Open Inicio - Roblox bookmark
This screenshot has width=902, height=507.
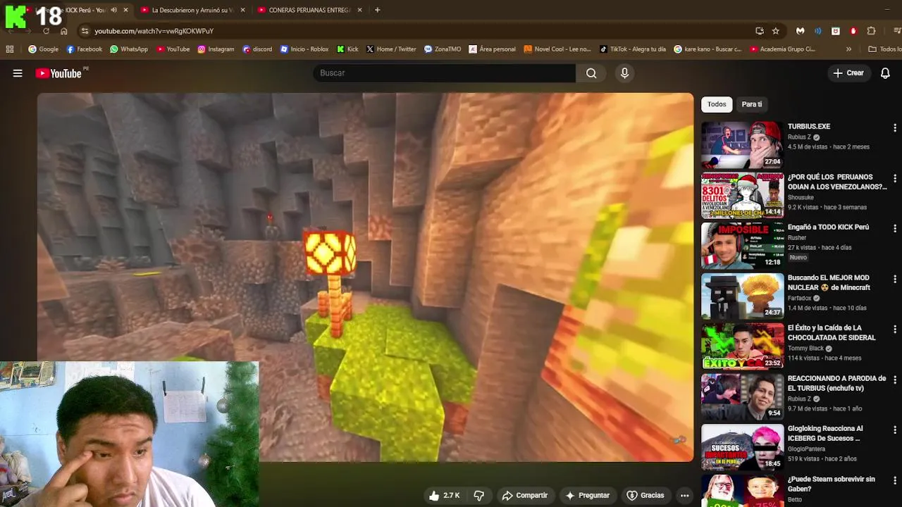coord(304,49)
